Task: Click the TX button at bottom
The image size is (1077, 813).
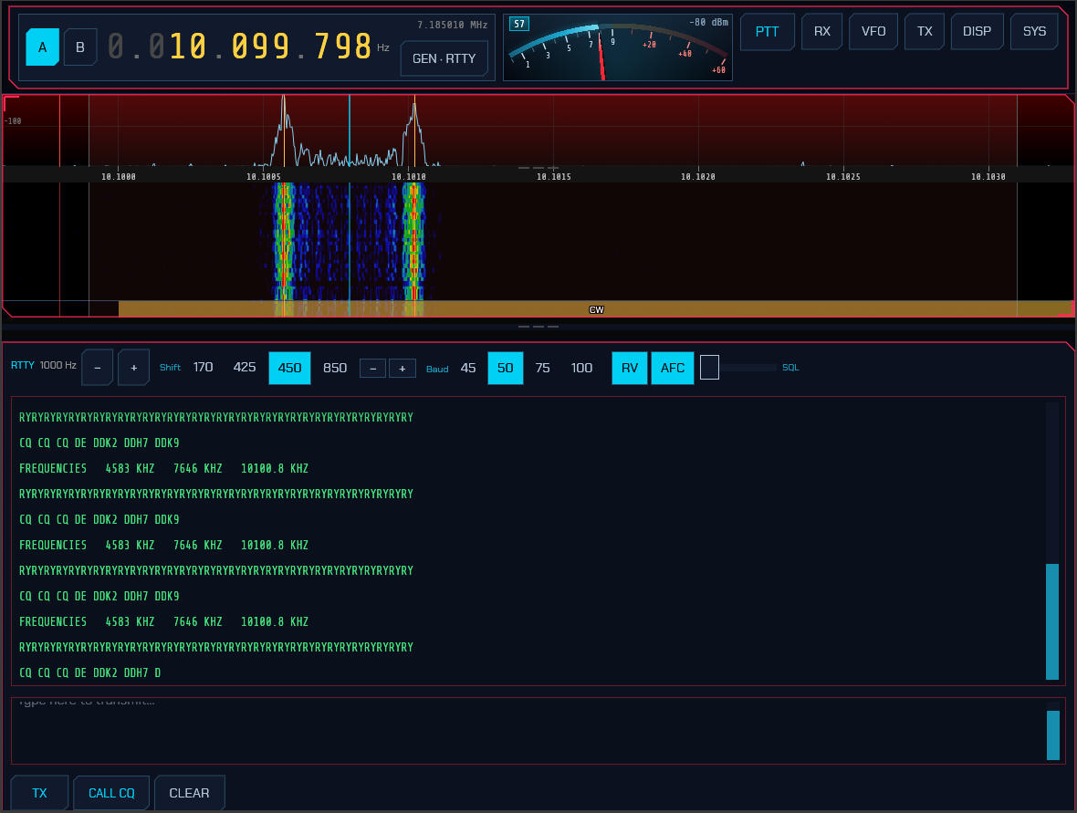Action: tap(39, 793)
